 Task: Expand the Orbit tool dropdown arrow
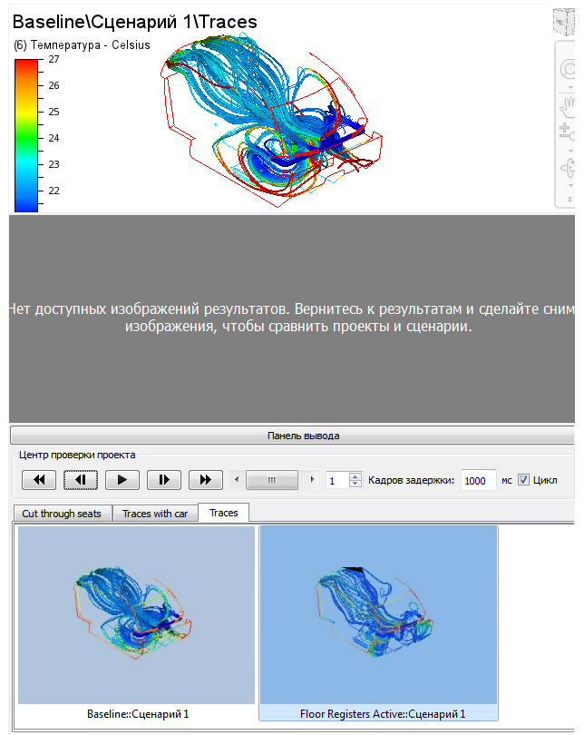(570, 186)
